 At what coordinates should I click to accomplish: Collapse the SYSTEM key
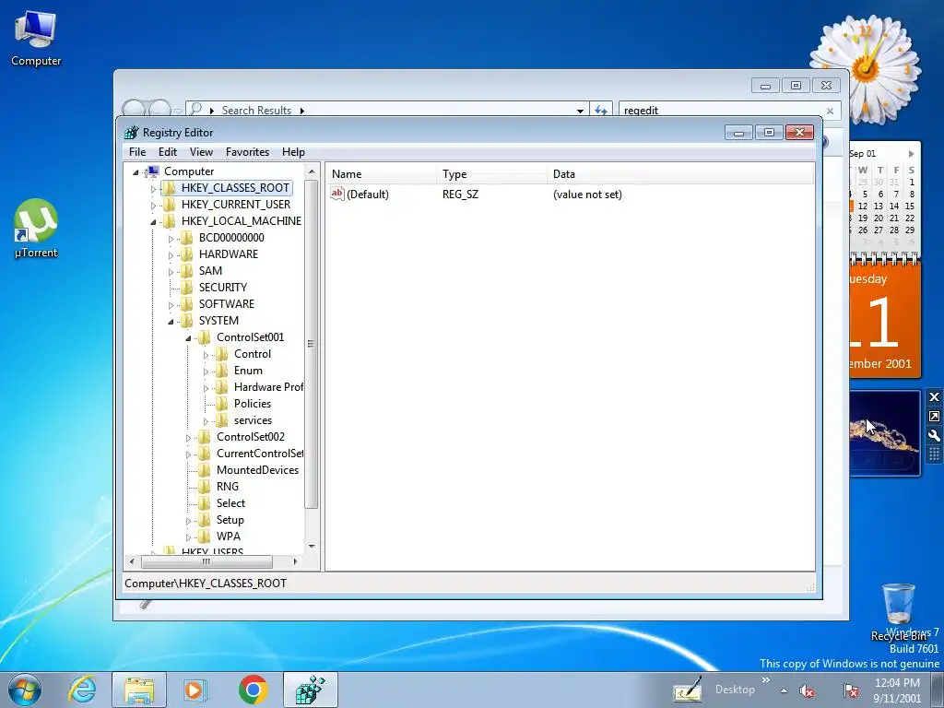(x=171, y=322)
